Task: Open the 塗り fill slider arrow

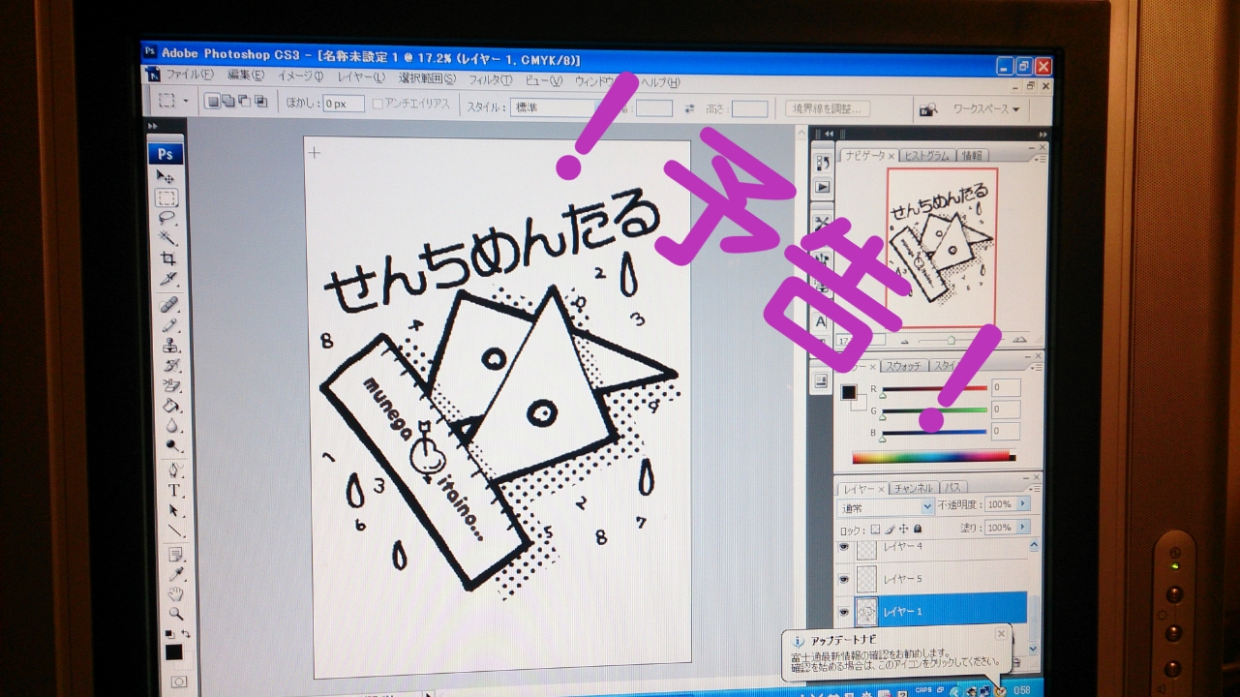Action: (1023, 528)
